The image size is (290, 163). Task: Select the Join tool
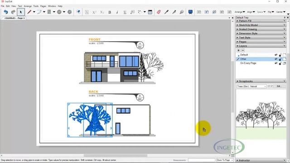click(x=182, y=12)
